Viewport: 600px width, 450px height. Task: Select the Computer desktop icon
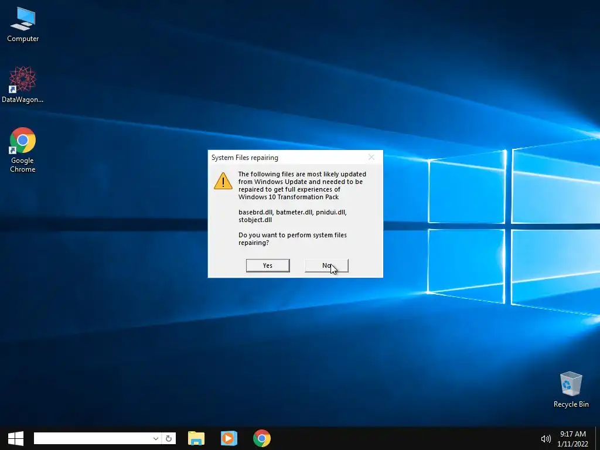click(23, 25)
